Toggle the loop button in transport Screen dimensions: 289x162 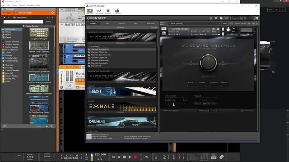click(146, 157)
